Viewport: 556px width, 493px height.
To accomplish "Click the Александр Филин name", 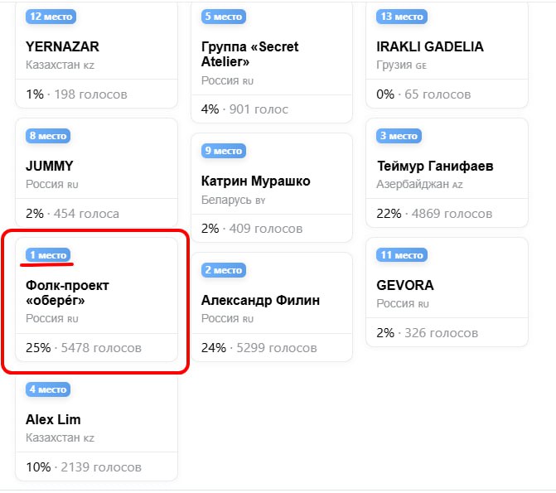I will coord(260,300).
